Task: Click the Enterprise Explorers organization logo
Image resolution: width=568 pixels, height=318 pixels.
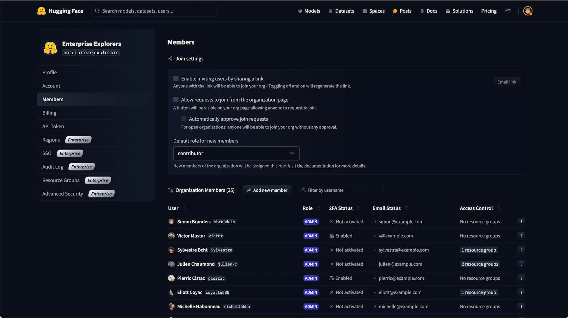Action: click(50, 48)
